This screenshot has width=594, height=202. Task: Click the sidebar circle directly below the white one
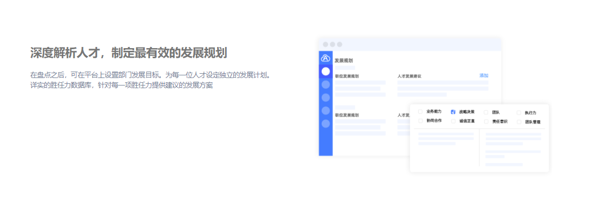325,84
